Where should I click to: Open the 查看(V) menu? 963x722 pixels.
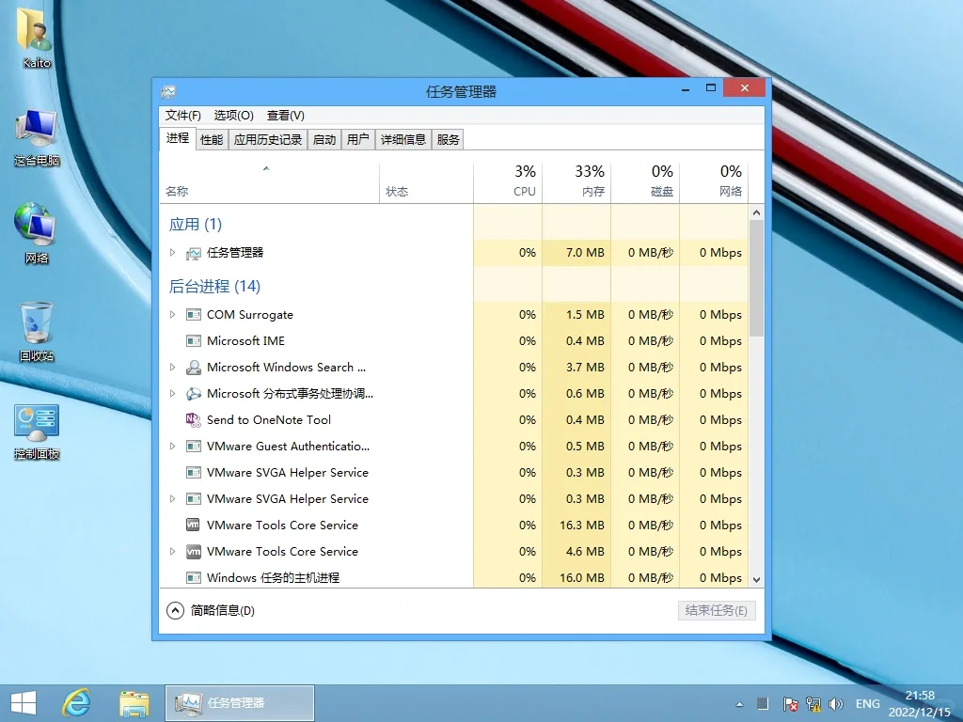tap(284, 115)
